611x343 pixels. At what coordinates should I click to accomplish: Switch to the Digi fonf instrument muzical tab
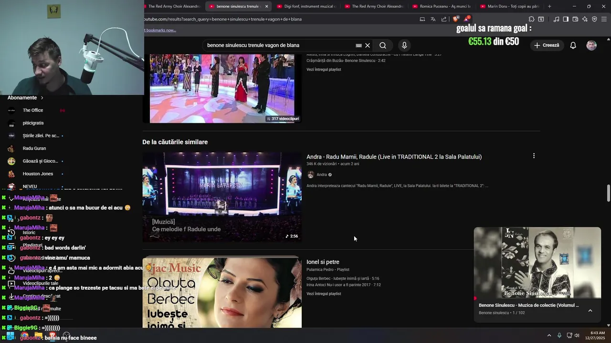tap(306, 6)
